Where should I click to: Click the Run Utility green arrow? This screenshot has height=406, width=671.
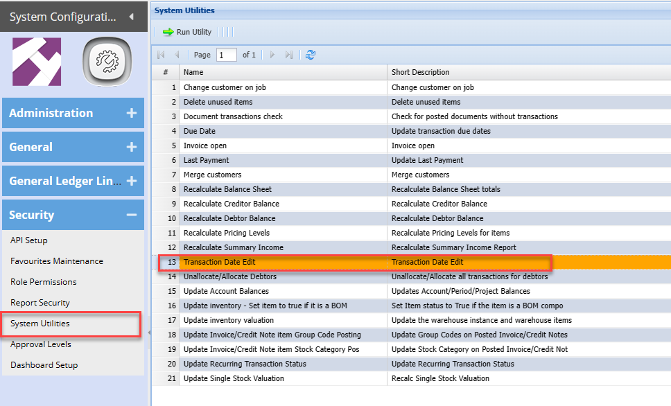168,32
